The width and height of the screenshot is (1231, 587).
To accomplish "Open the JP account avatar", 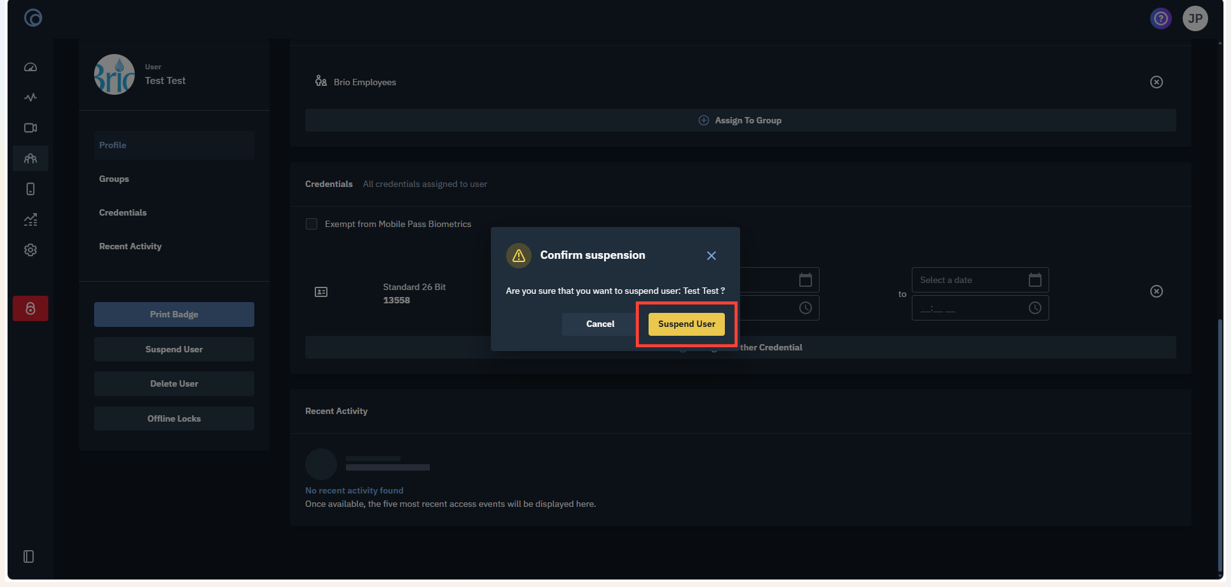I will coord(1195,18).
